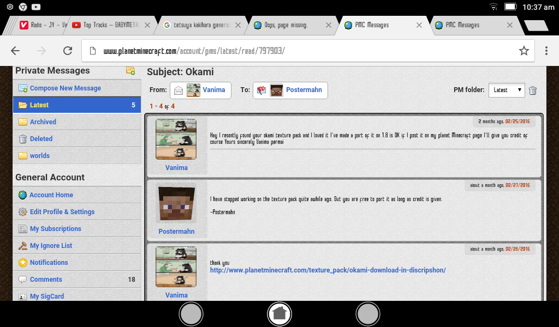
Task: Open the okami texture pack link
Action: tap(328, 270)
